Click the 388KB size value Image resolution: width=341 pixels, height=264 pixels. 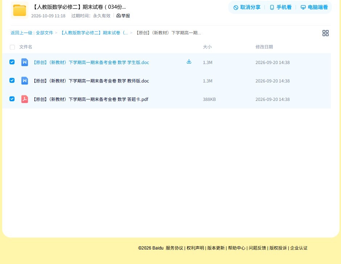tap(209, 99)
